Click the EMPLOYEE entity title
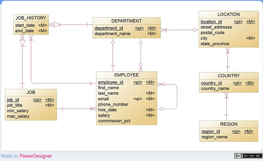Screen dimensions: 263x161 pos(126,75)
